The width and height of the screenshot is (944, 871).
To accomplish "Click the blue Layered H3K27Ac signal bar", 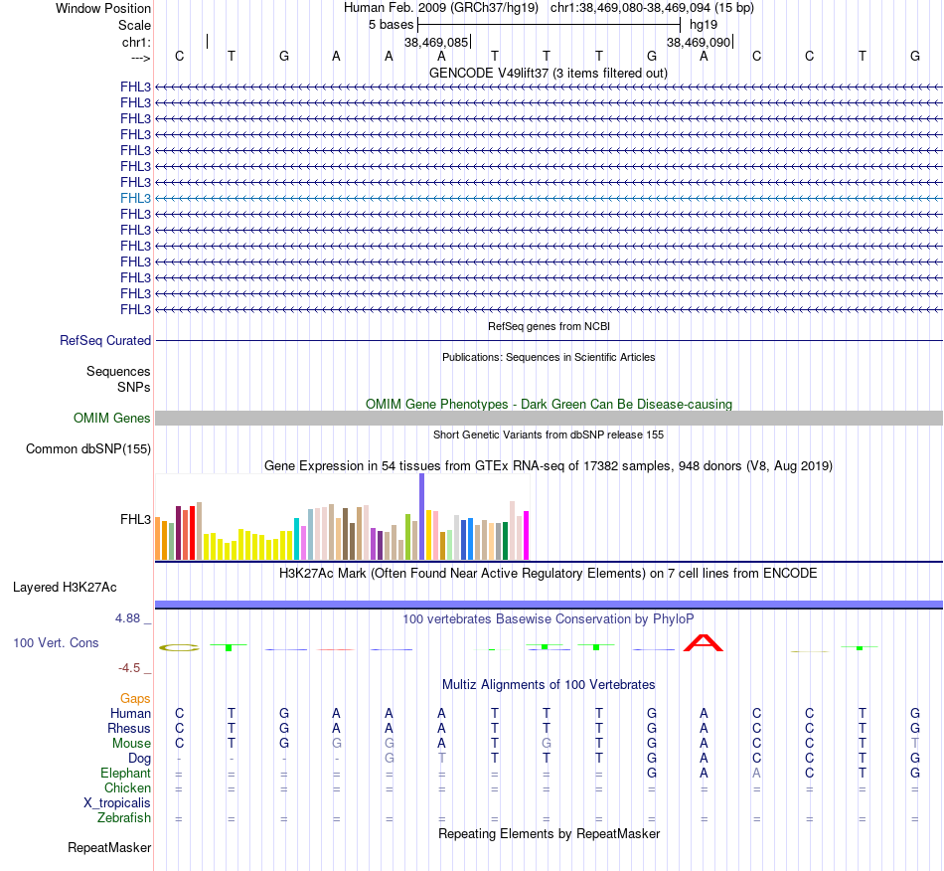I will [549, 605].
